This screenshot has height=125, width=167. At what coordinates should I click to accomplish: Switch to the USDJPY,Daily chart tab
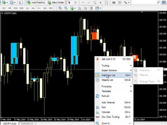(9, 124)
